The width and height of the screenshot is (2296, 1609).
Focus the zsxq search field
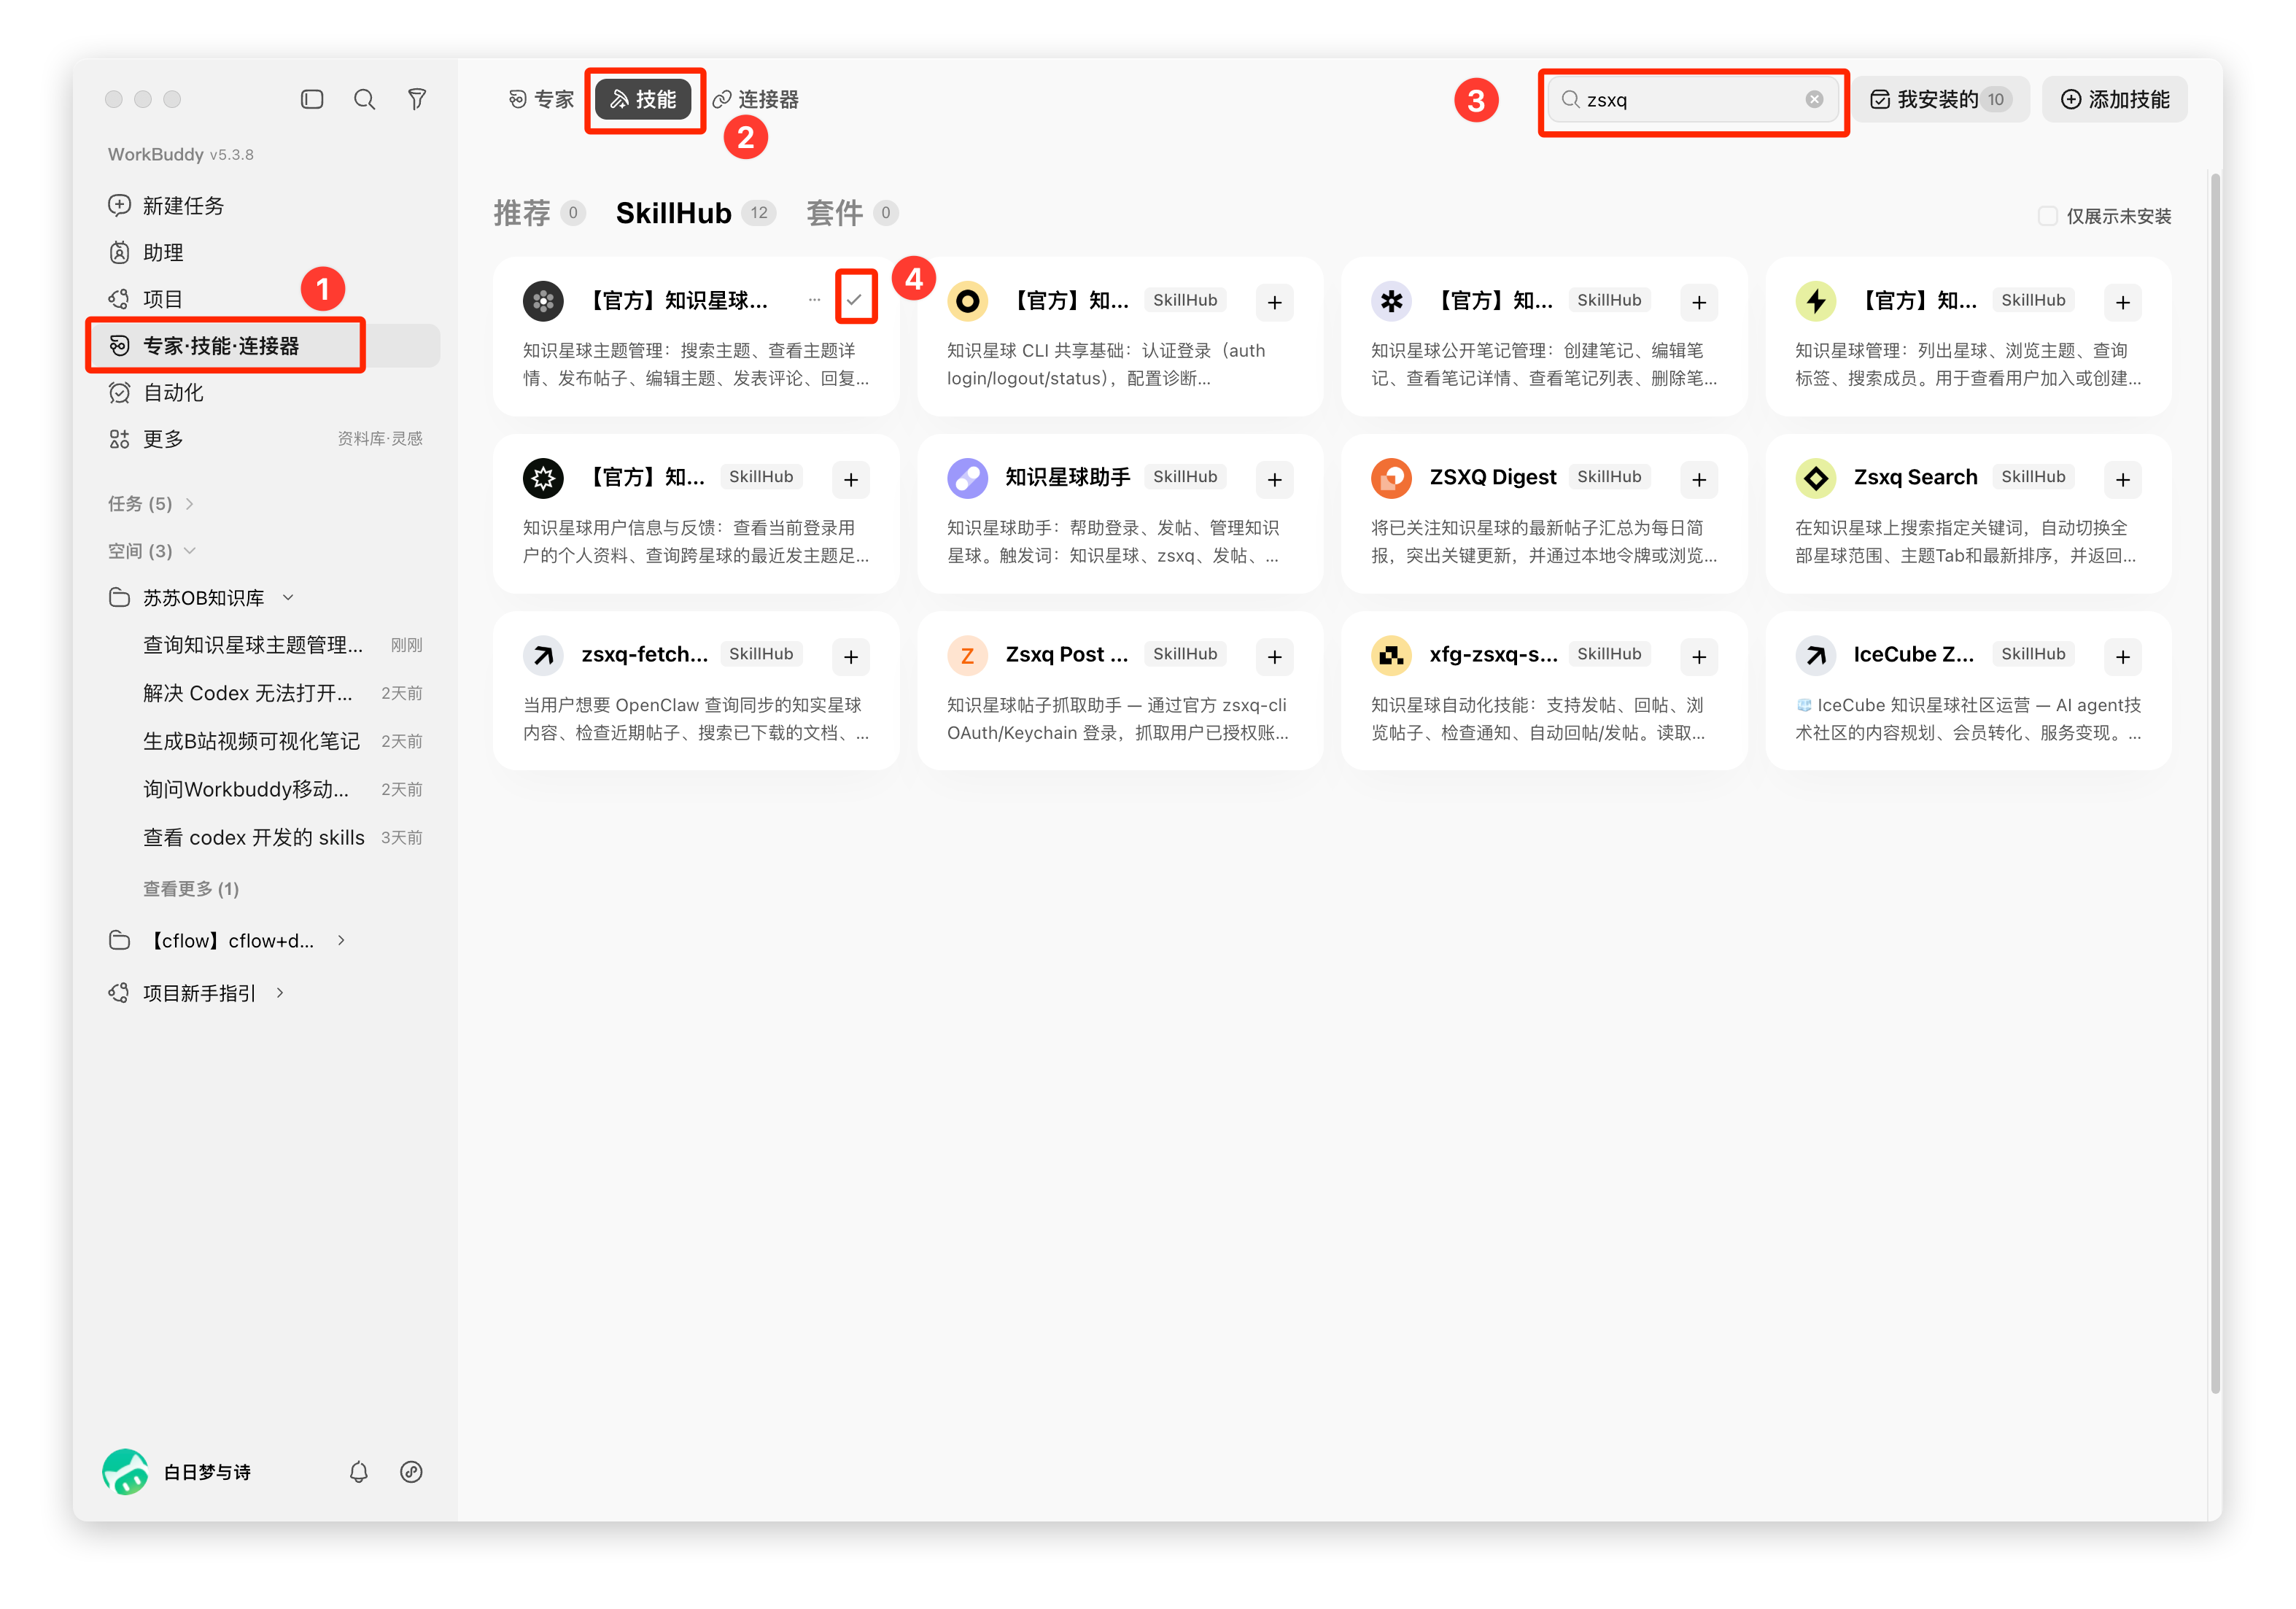(x=1692, y=99)
